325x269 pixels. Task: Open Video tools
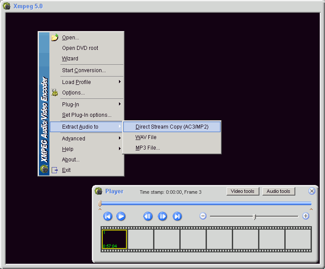[243, 191]
